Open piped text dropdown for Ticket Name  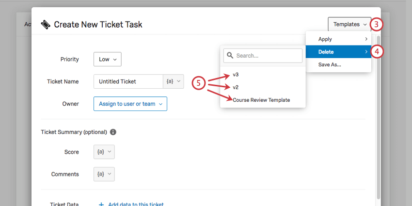[x=174, y=81]
